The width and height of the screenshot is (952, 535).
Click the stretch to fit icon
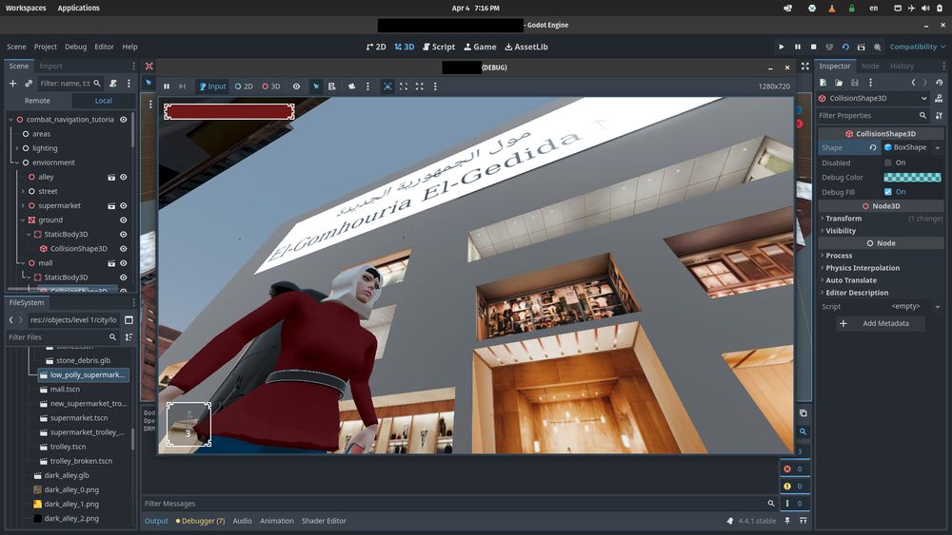click(420, 86)
